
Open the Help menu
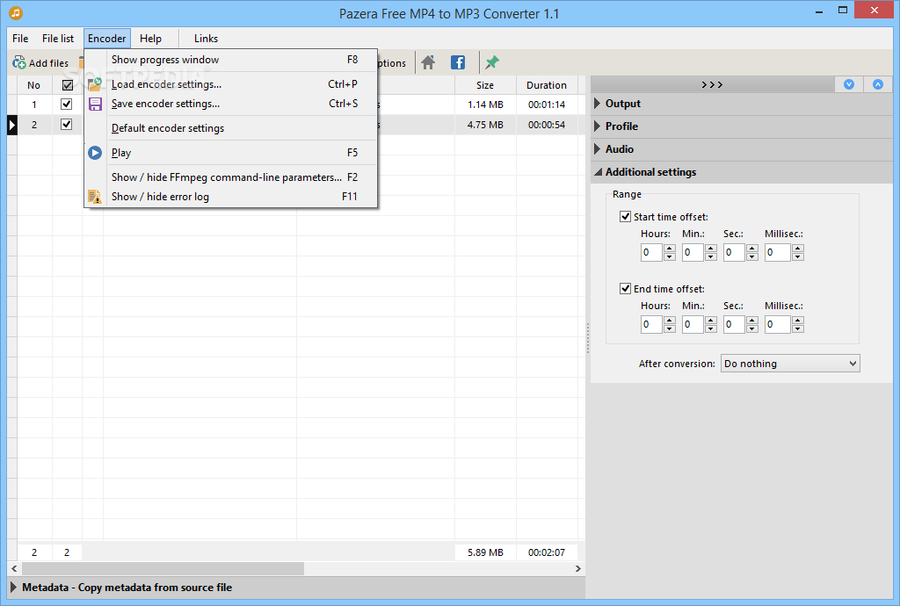pyautogui.click(x=150, y=39)
